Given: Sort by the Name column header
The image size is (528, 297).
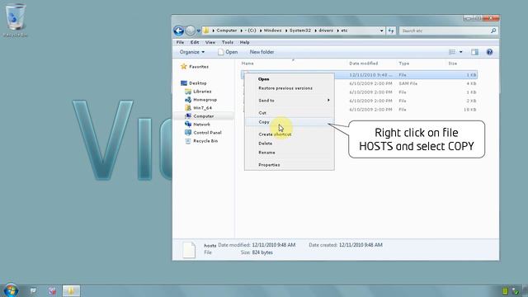Looking at the screenshot, I should coord(247,64).
